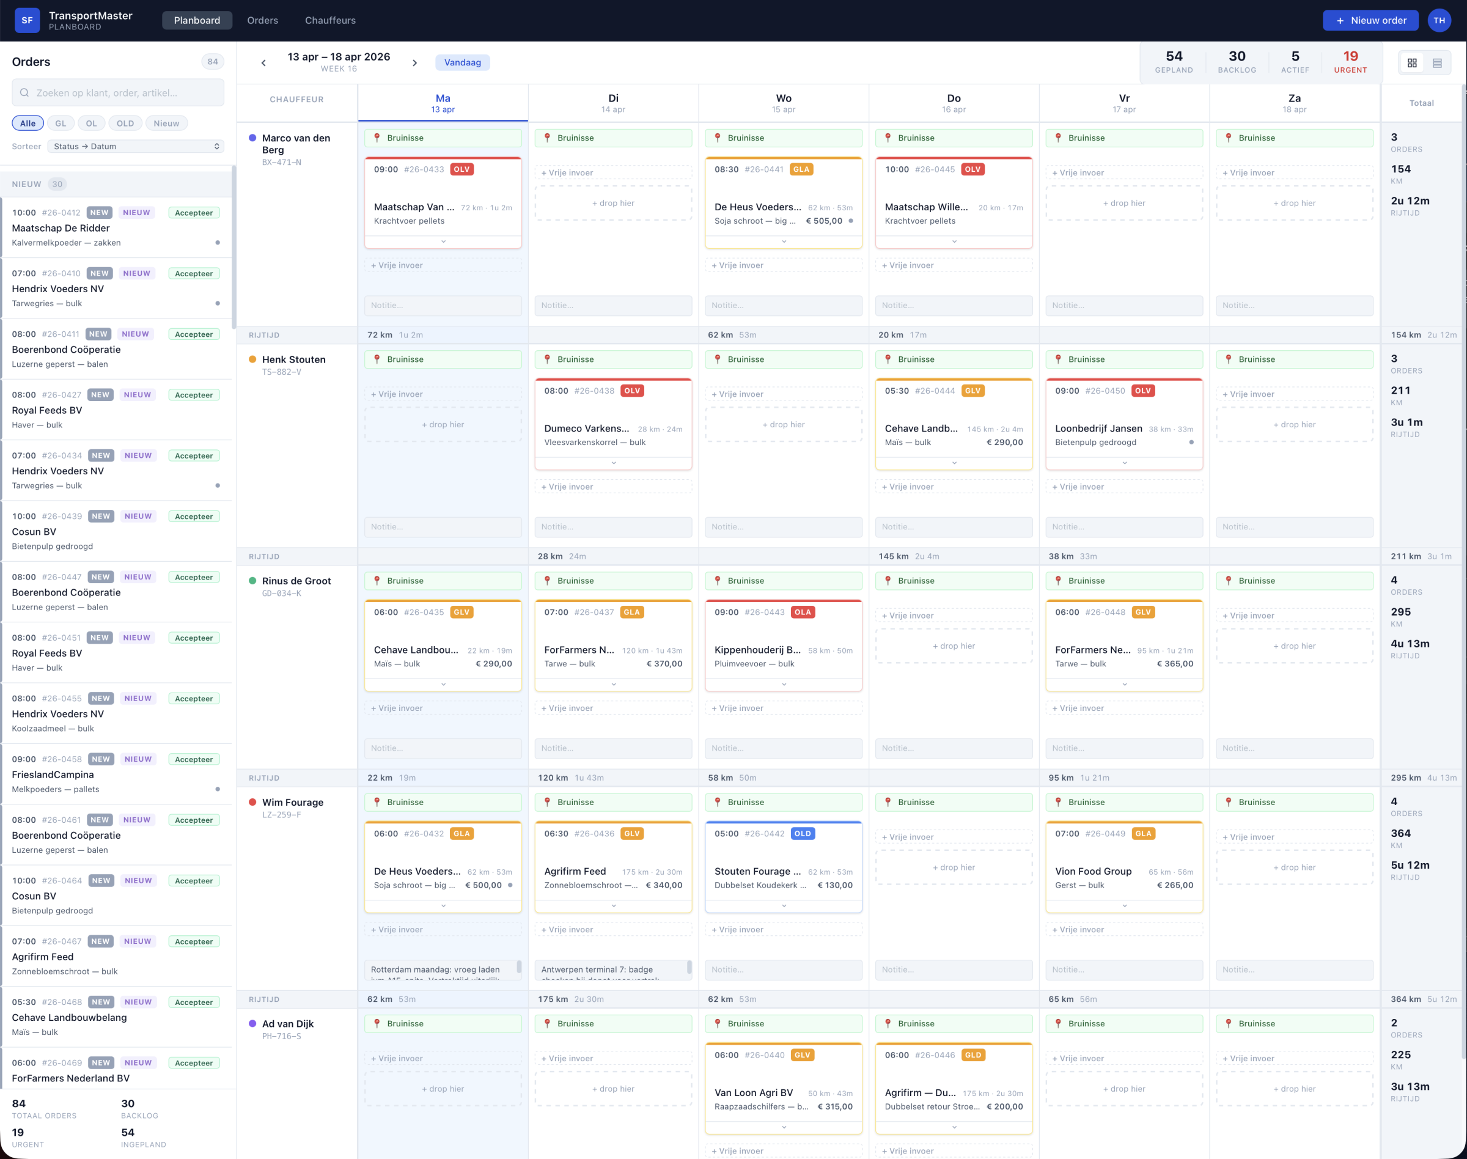Open the Chauffeurs tab
Screen dimensions: 1467x1159
click(330, 20)
